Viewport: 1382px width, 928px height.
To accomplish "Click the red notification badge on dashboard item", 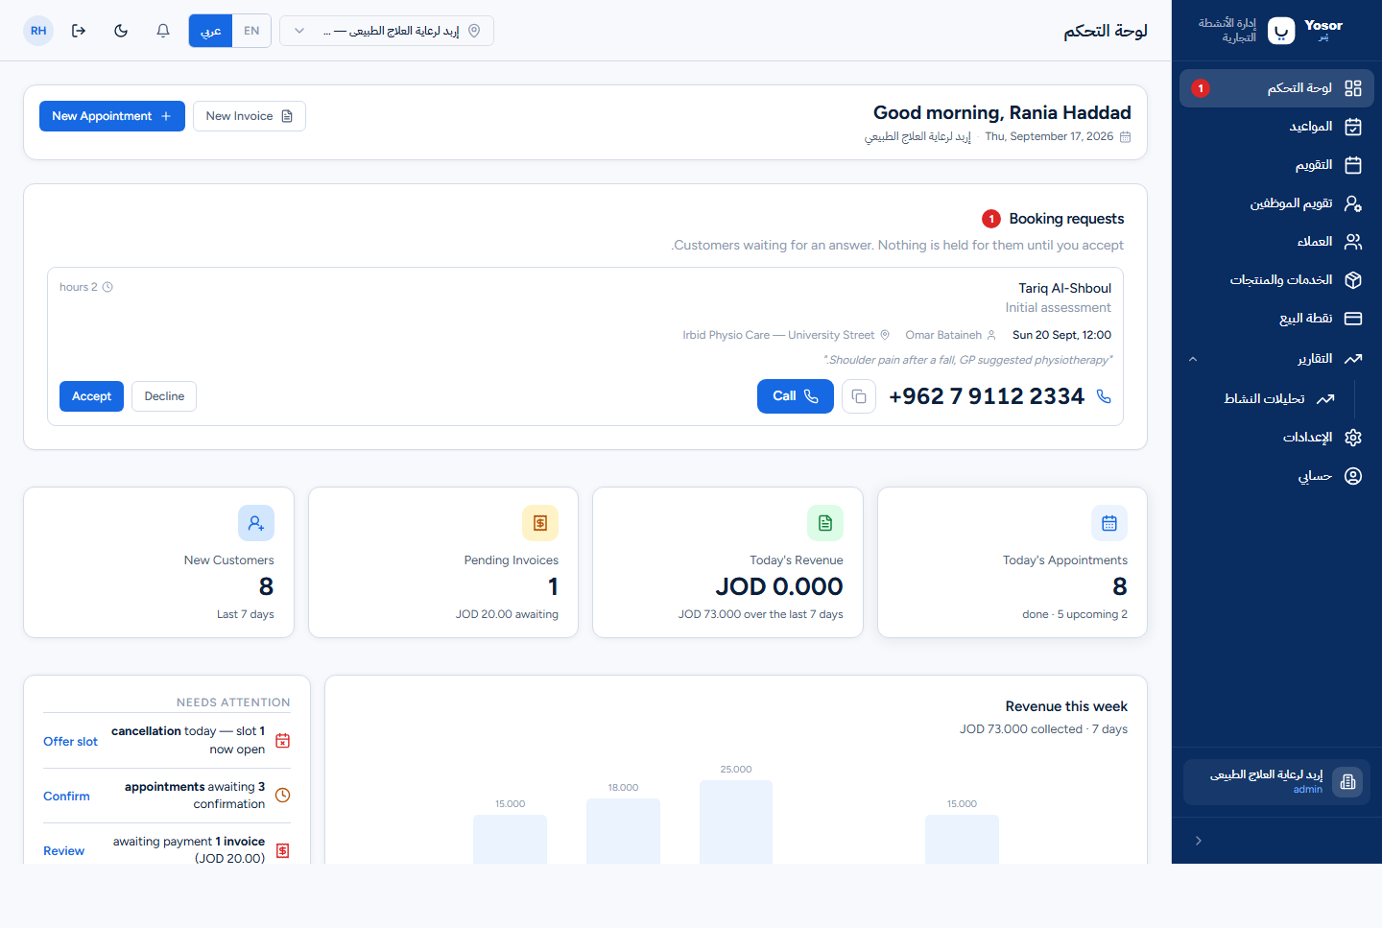I will tap(1201, 88).
